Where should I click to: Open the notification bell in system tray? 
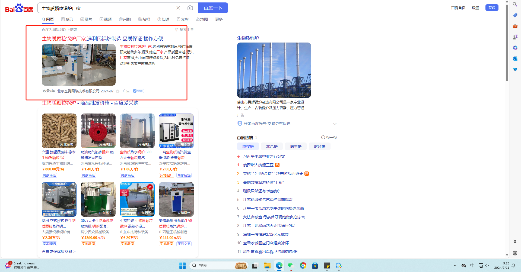coord(513,265)
